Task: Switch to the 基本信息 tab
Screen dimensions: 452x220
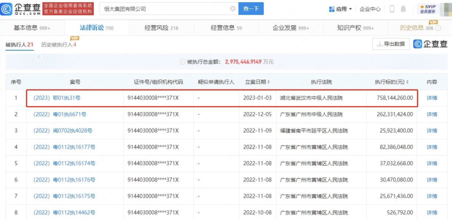Action: (32, 28)
